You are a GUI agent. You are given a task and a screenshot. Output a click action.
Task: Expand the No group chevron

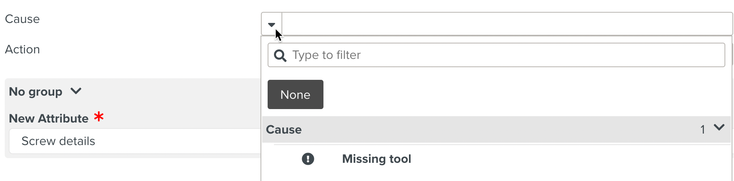pyautogui.click(x=76, y=91)
